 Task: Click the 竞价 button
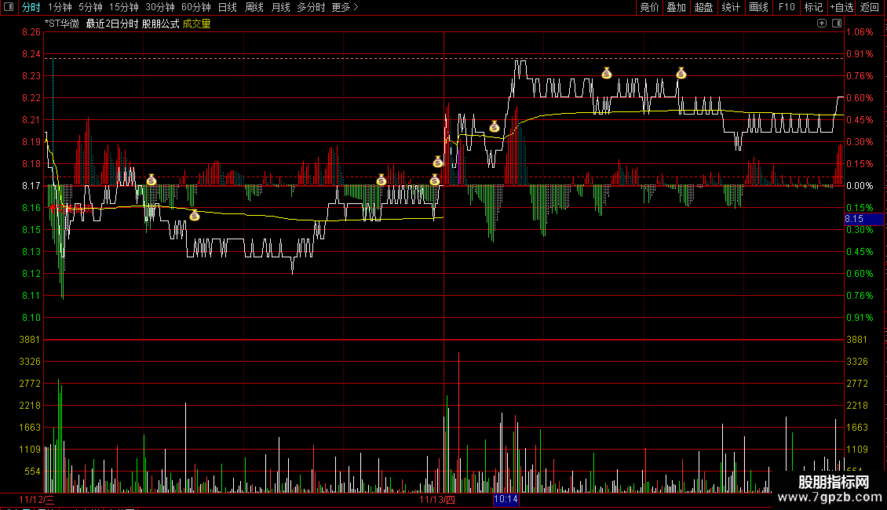649,7
